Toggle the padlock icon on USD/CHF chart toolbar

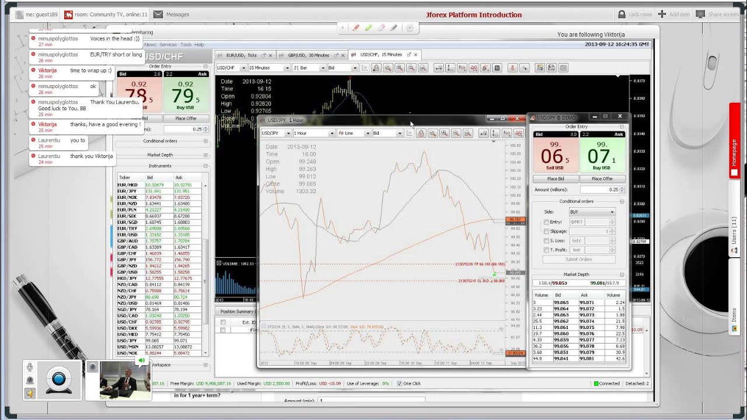pos(376,68)
